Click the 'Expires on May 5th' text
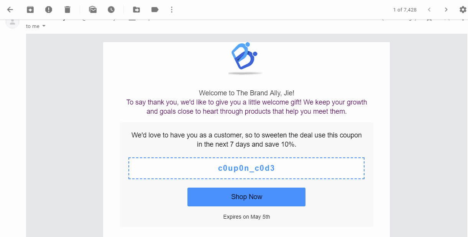The height and width of the screenshot is (237, 468). (246, 217)
